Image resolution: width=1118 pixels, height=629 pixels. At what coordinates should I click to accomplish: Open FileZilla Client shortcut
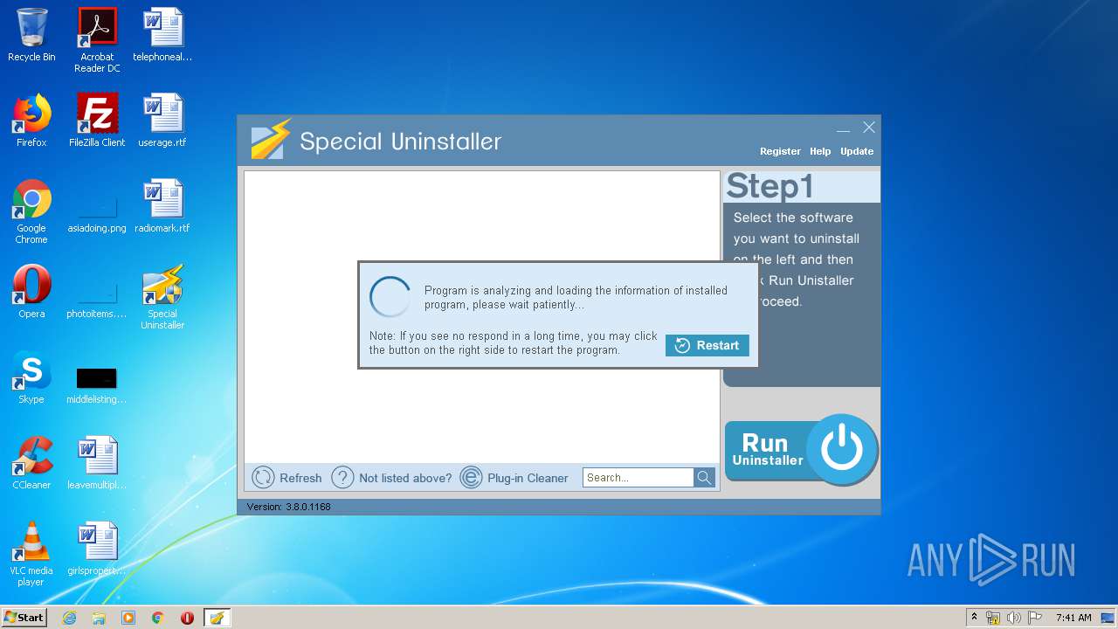click(97, 121)
